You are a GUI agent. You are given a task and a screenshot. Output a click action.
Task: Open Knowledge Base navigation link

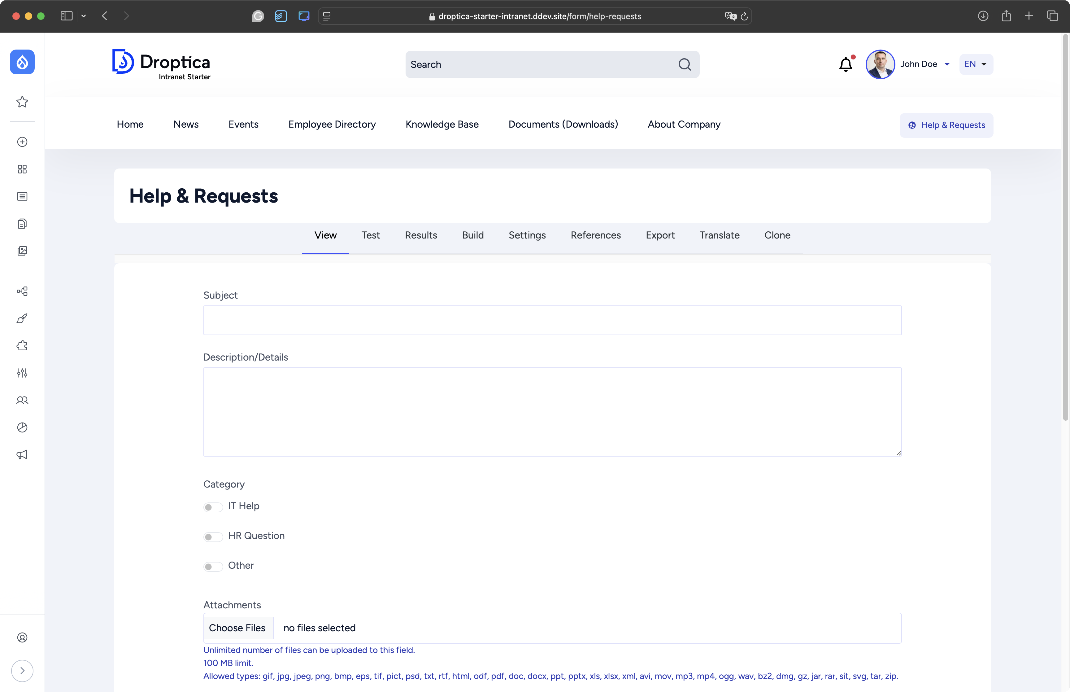(x=442, y=125)
